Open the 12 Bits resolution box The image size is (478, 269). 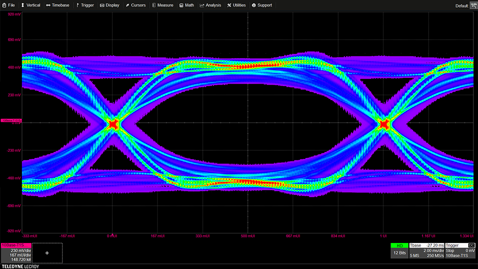click(x=399, y=253)
